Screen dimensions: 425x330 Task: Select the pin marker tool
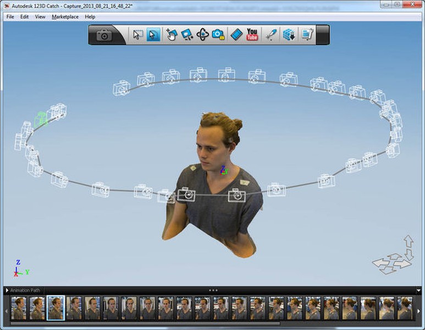271,35
